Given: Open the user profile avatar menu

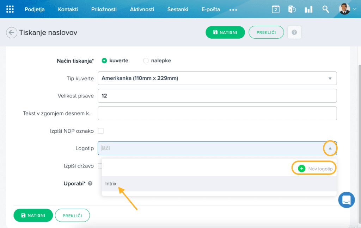Looking at the screenshot, I should coord(344,9).
